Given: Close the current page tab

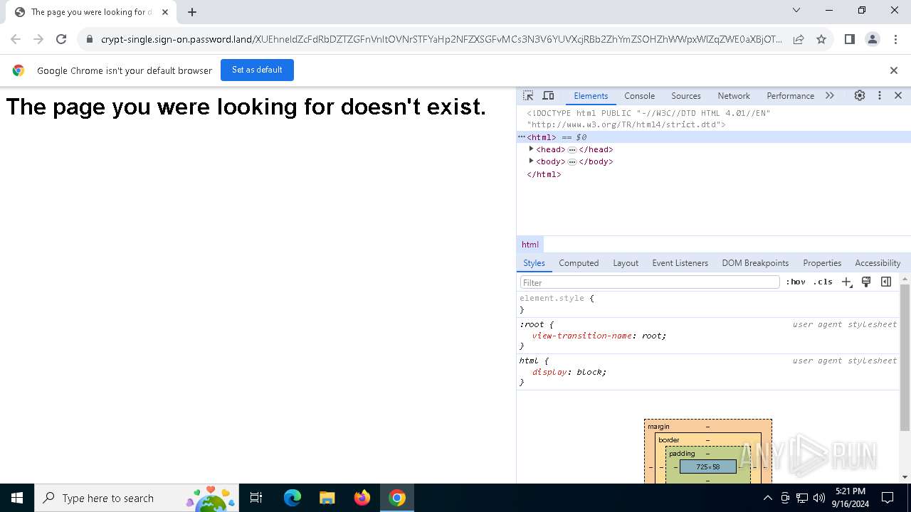Looking at the screenshot, I should [165, 12].
